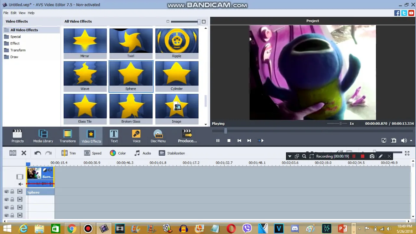This screenshot has height=234, width=416.
Task: Select the Wave effect thumbnail
Action: point(85,76)
